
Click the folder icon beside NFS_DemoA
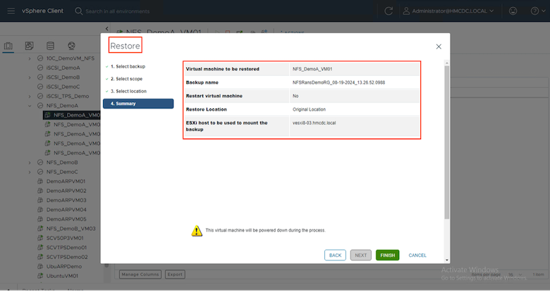[x=40, y=106]
